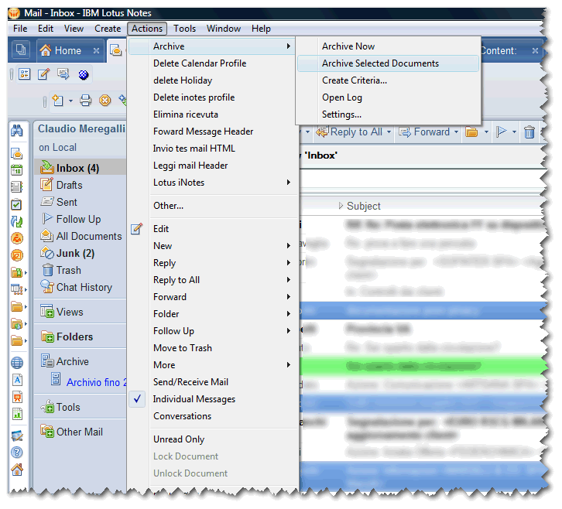Screen dimensions: 562x509
Task: Click the Edit Document pencil toolbar icon
Action: 43,74
